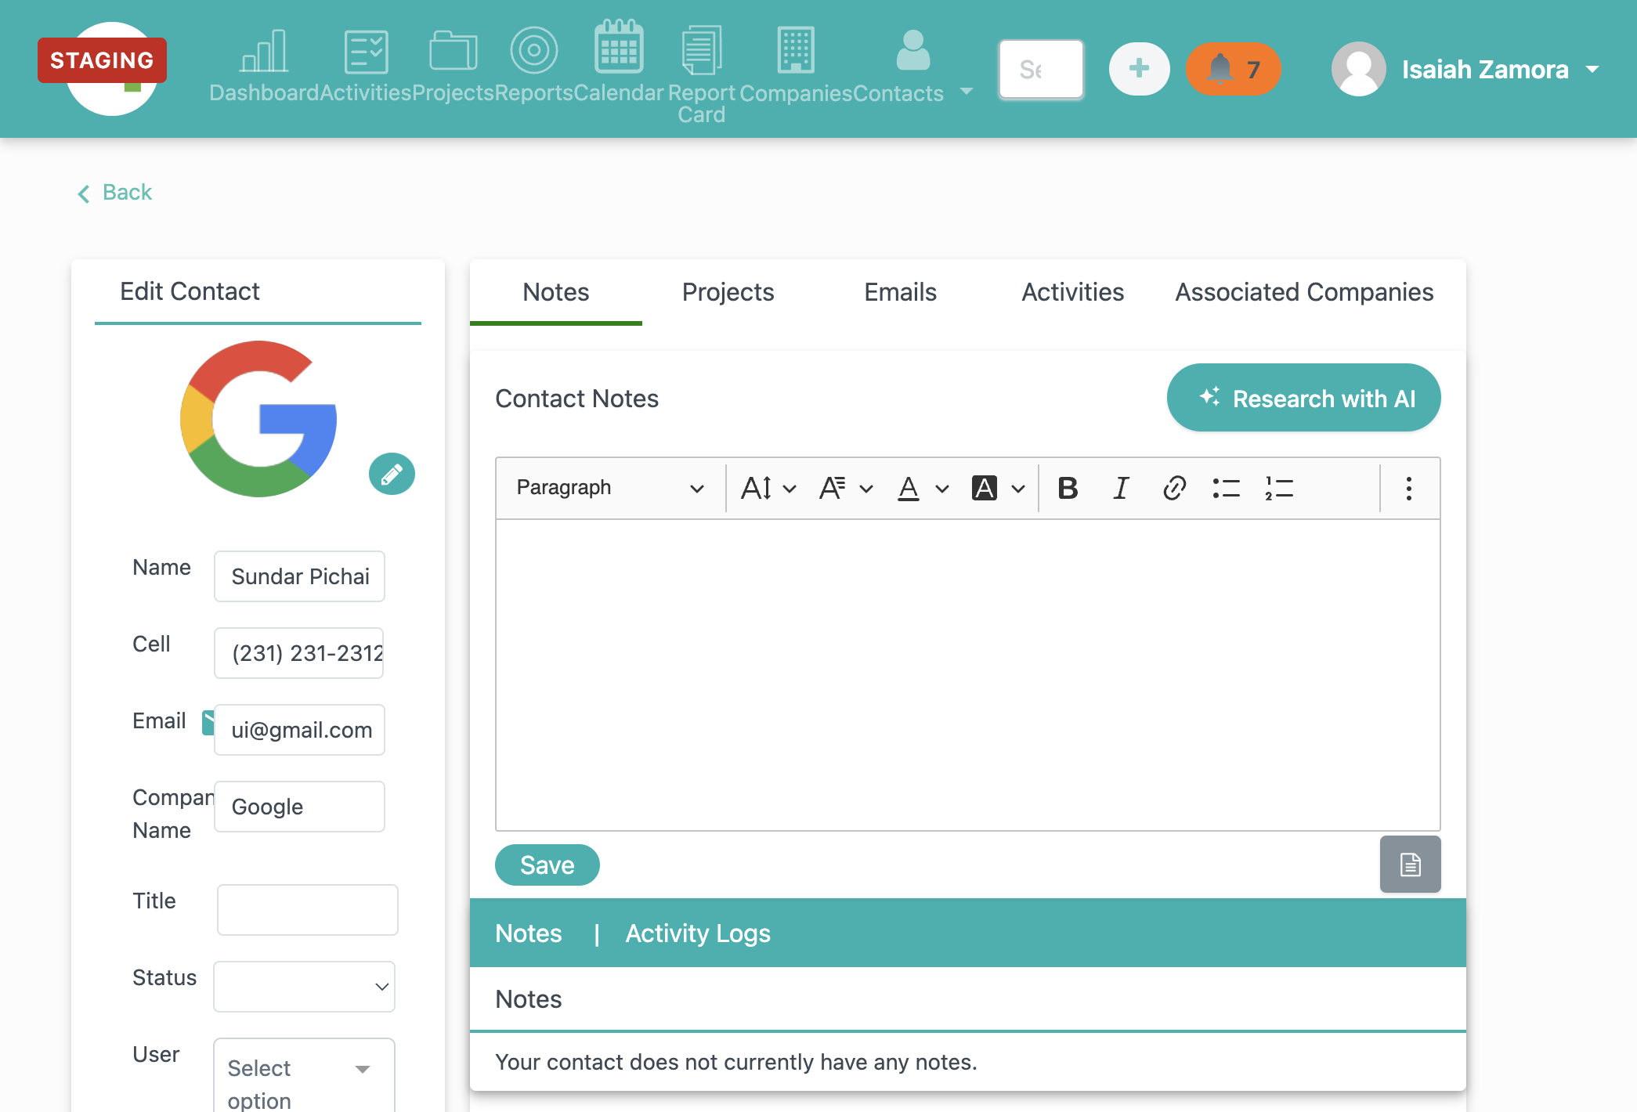
Task: Click the Email input field
Action: coord(299,730)
